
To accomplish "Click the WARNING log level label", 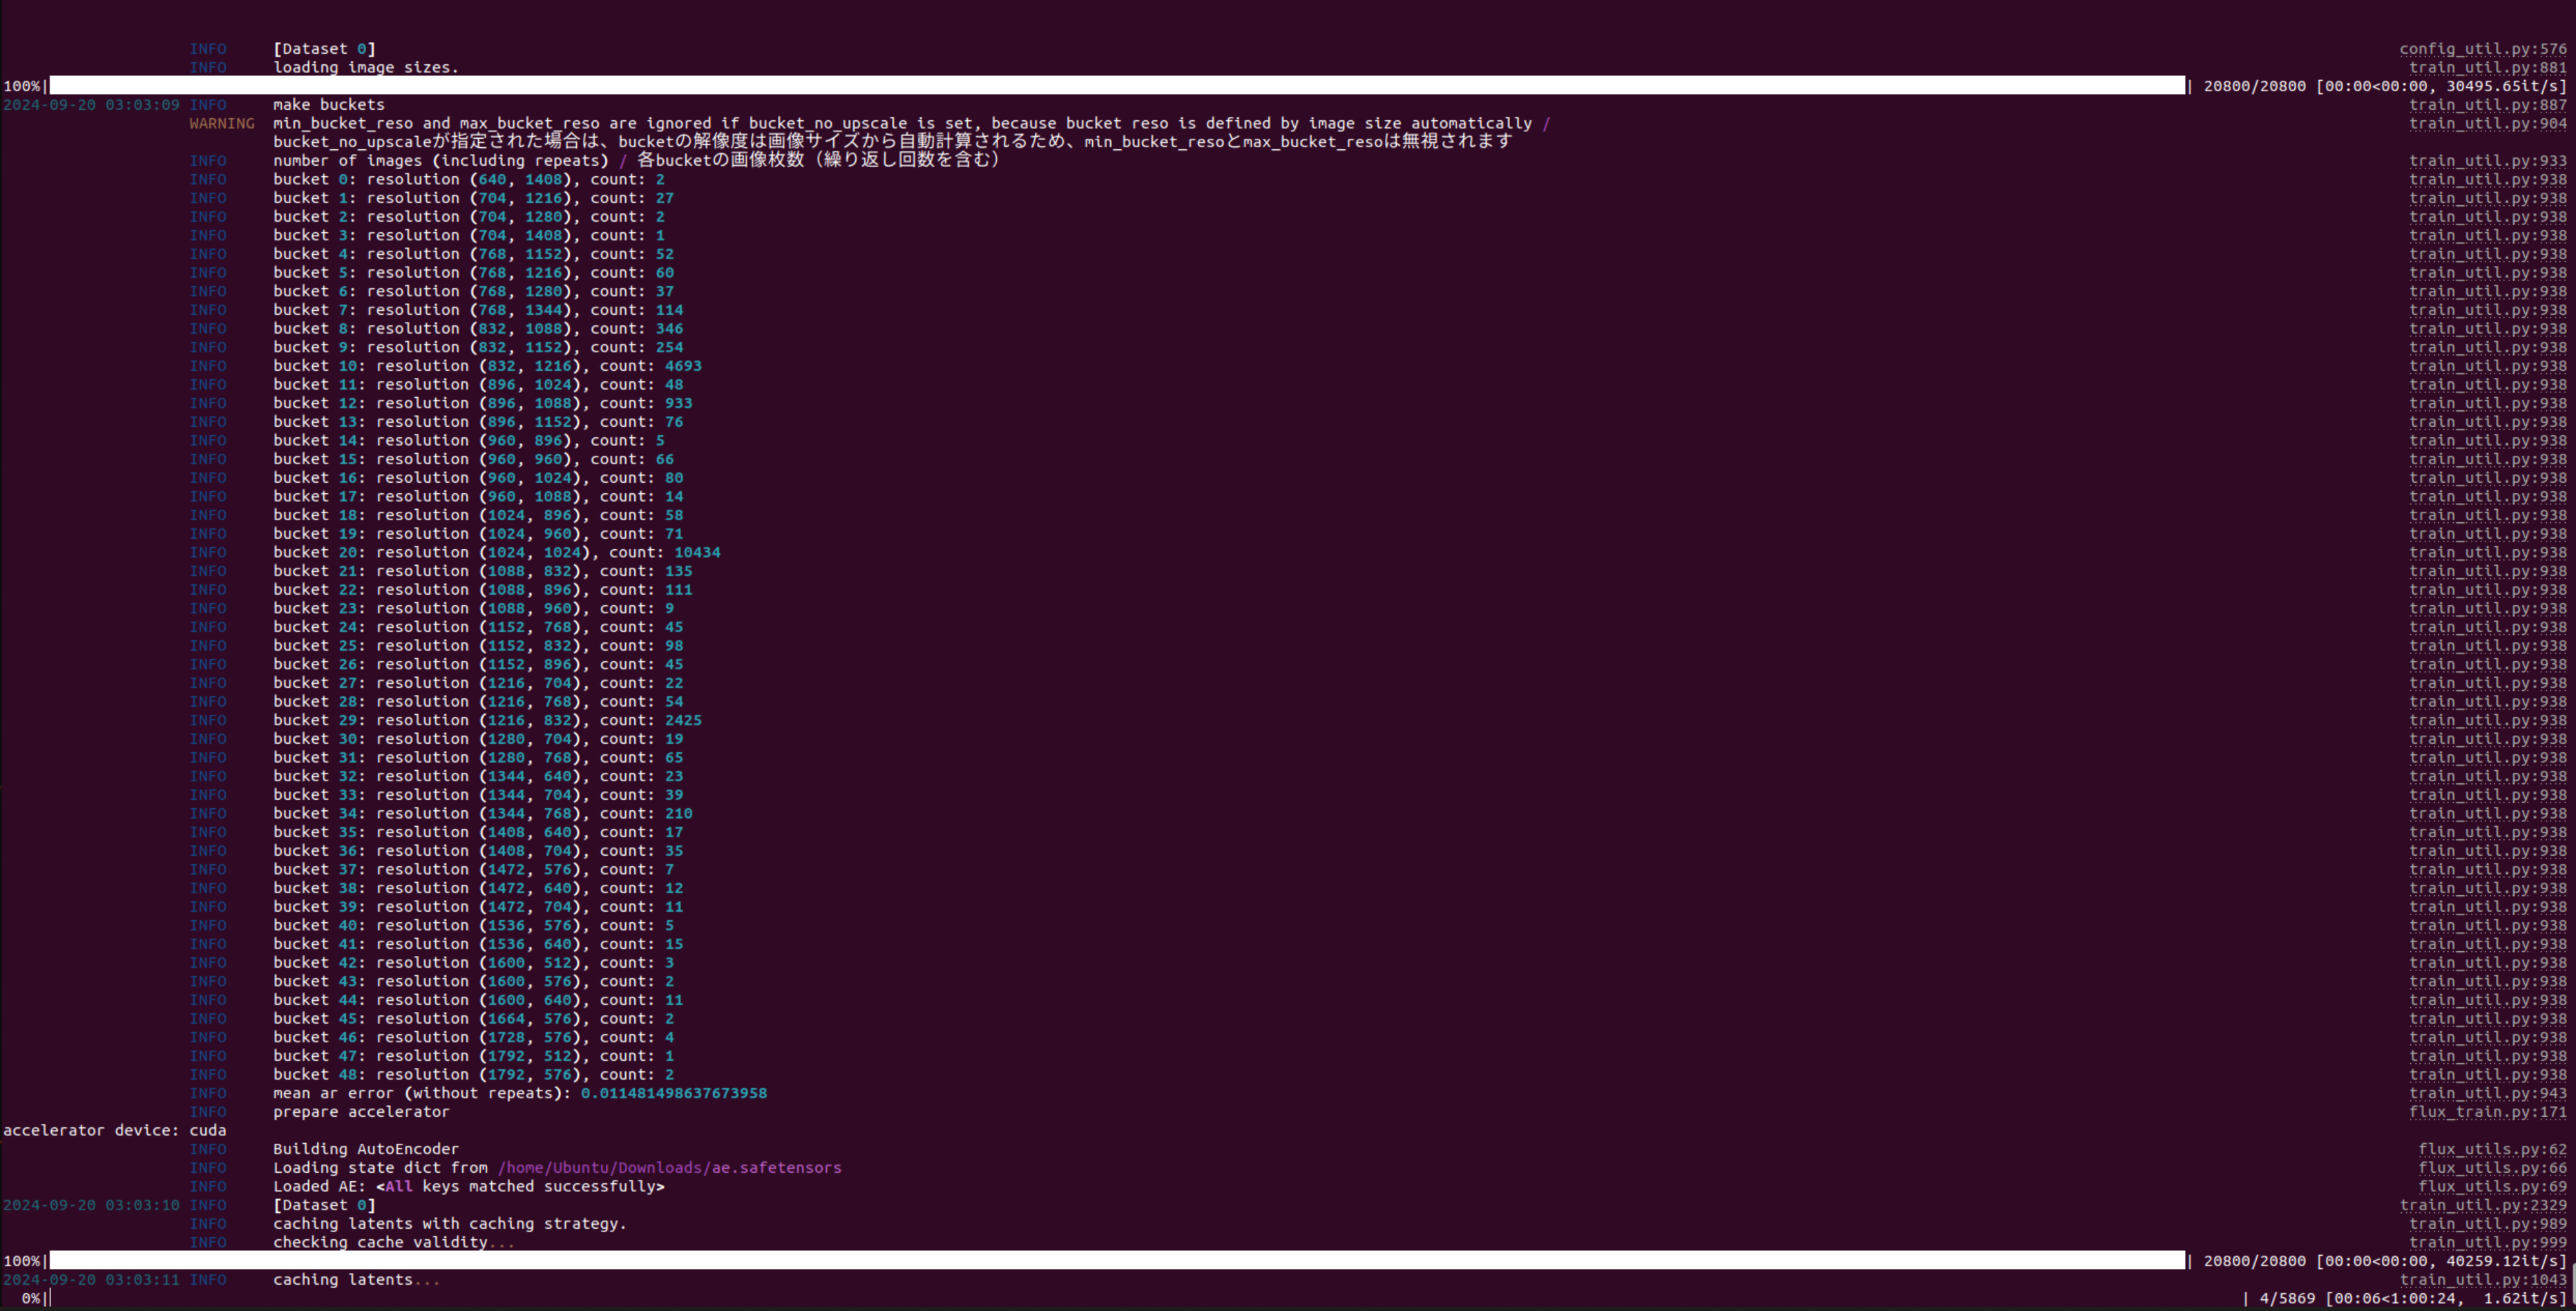I will 222,124.
